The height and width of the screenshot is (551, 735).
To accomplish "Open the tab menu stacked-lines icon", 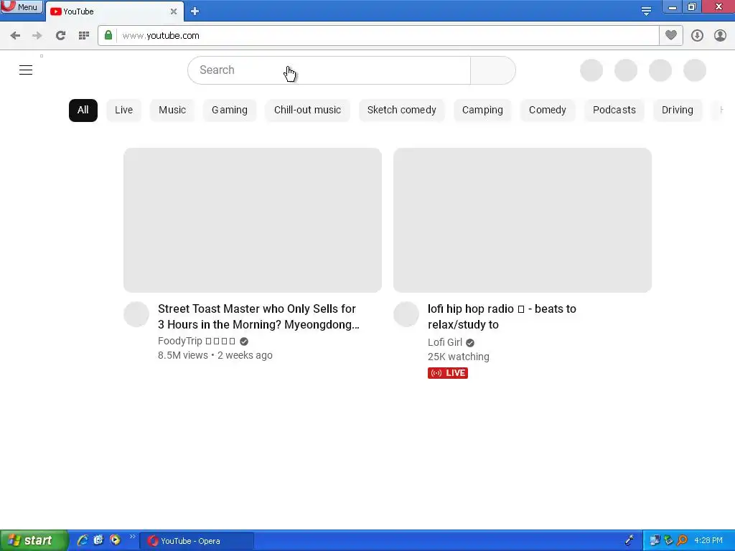I will coord(646,11).
